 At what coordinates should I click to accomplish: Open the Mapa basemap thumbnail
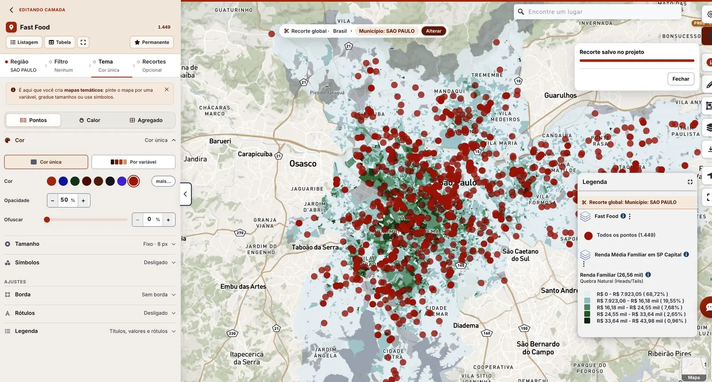[694, 369]
